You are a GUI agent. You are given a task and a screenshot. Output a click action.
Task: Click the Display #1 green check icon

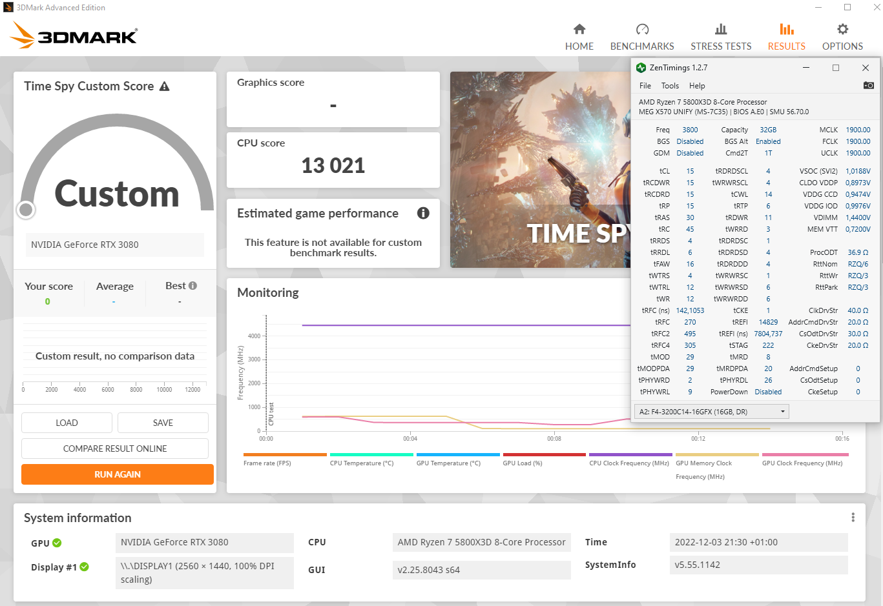tap(84, 567)
